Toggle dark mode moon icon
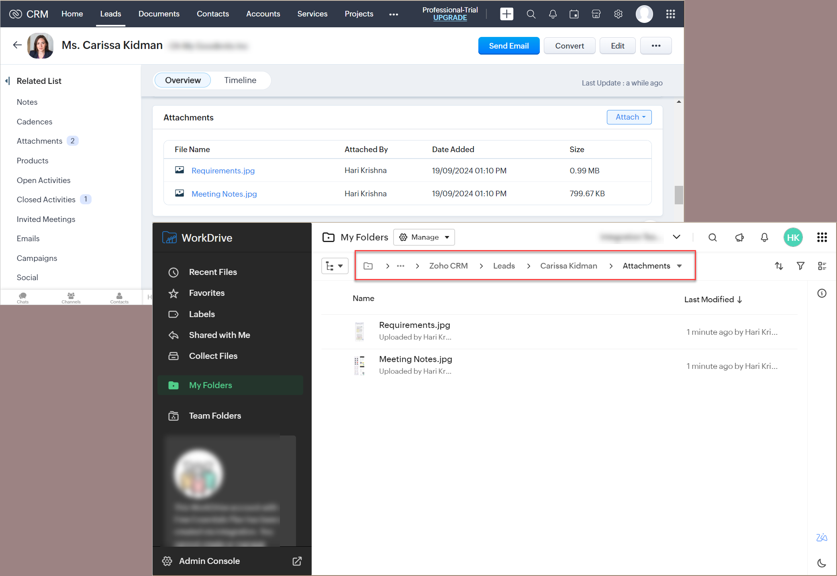Viewport: 837px width, 576px height. (822, 563)
